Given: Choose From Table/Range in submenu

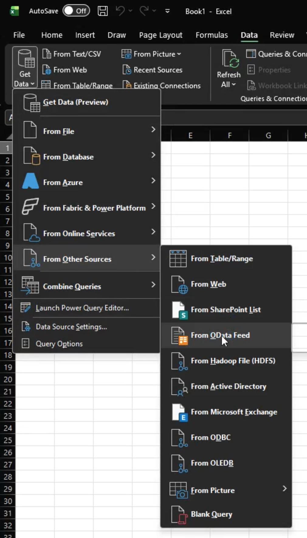Looking at the screenshot, I should [226, 259].
